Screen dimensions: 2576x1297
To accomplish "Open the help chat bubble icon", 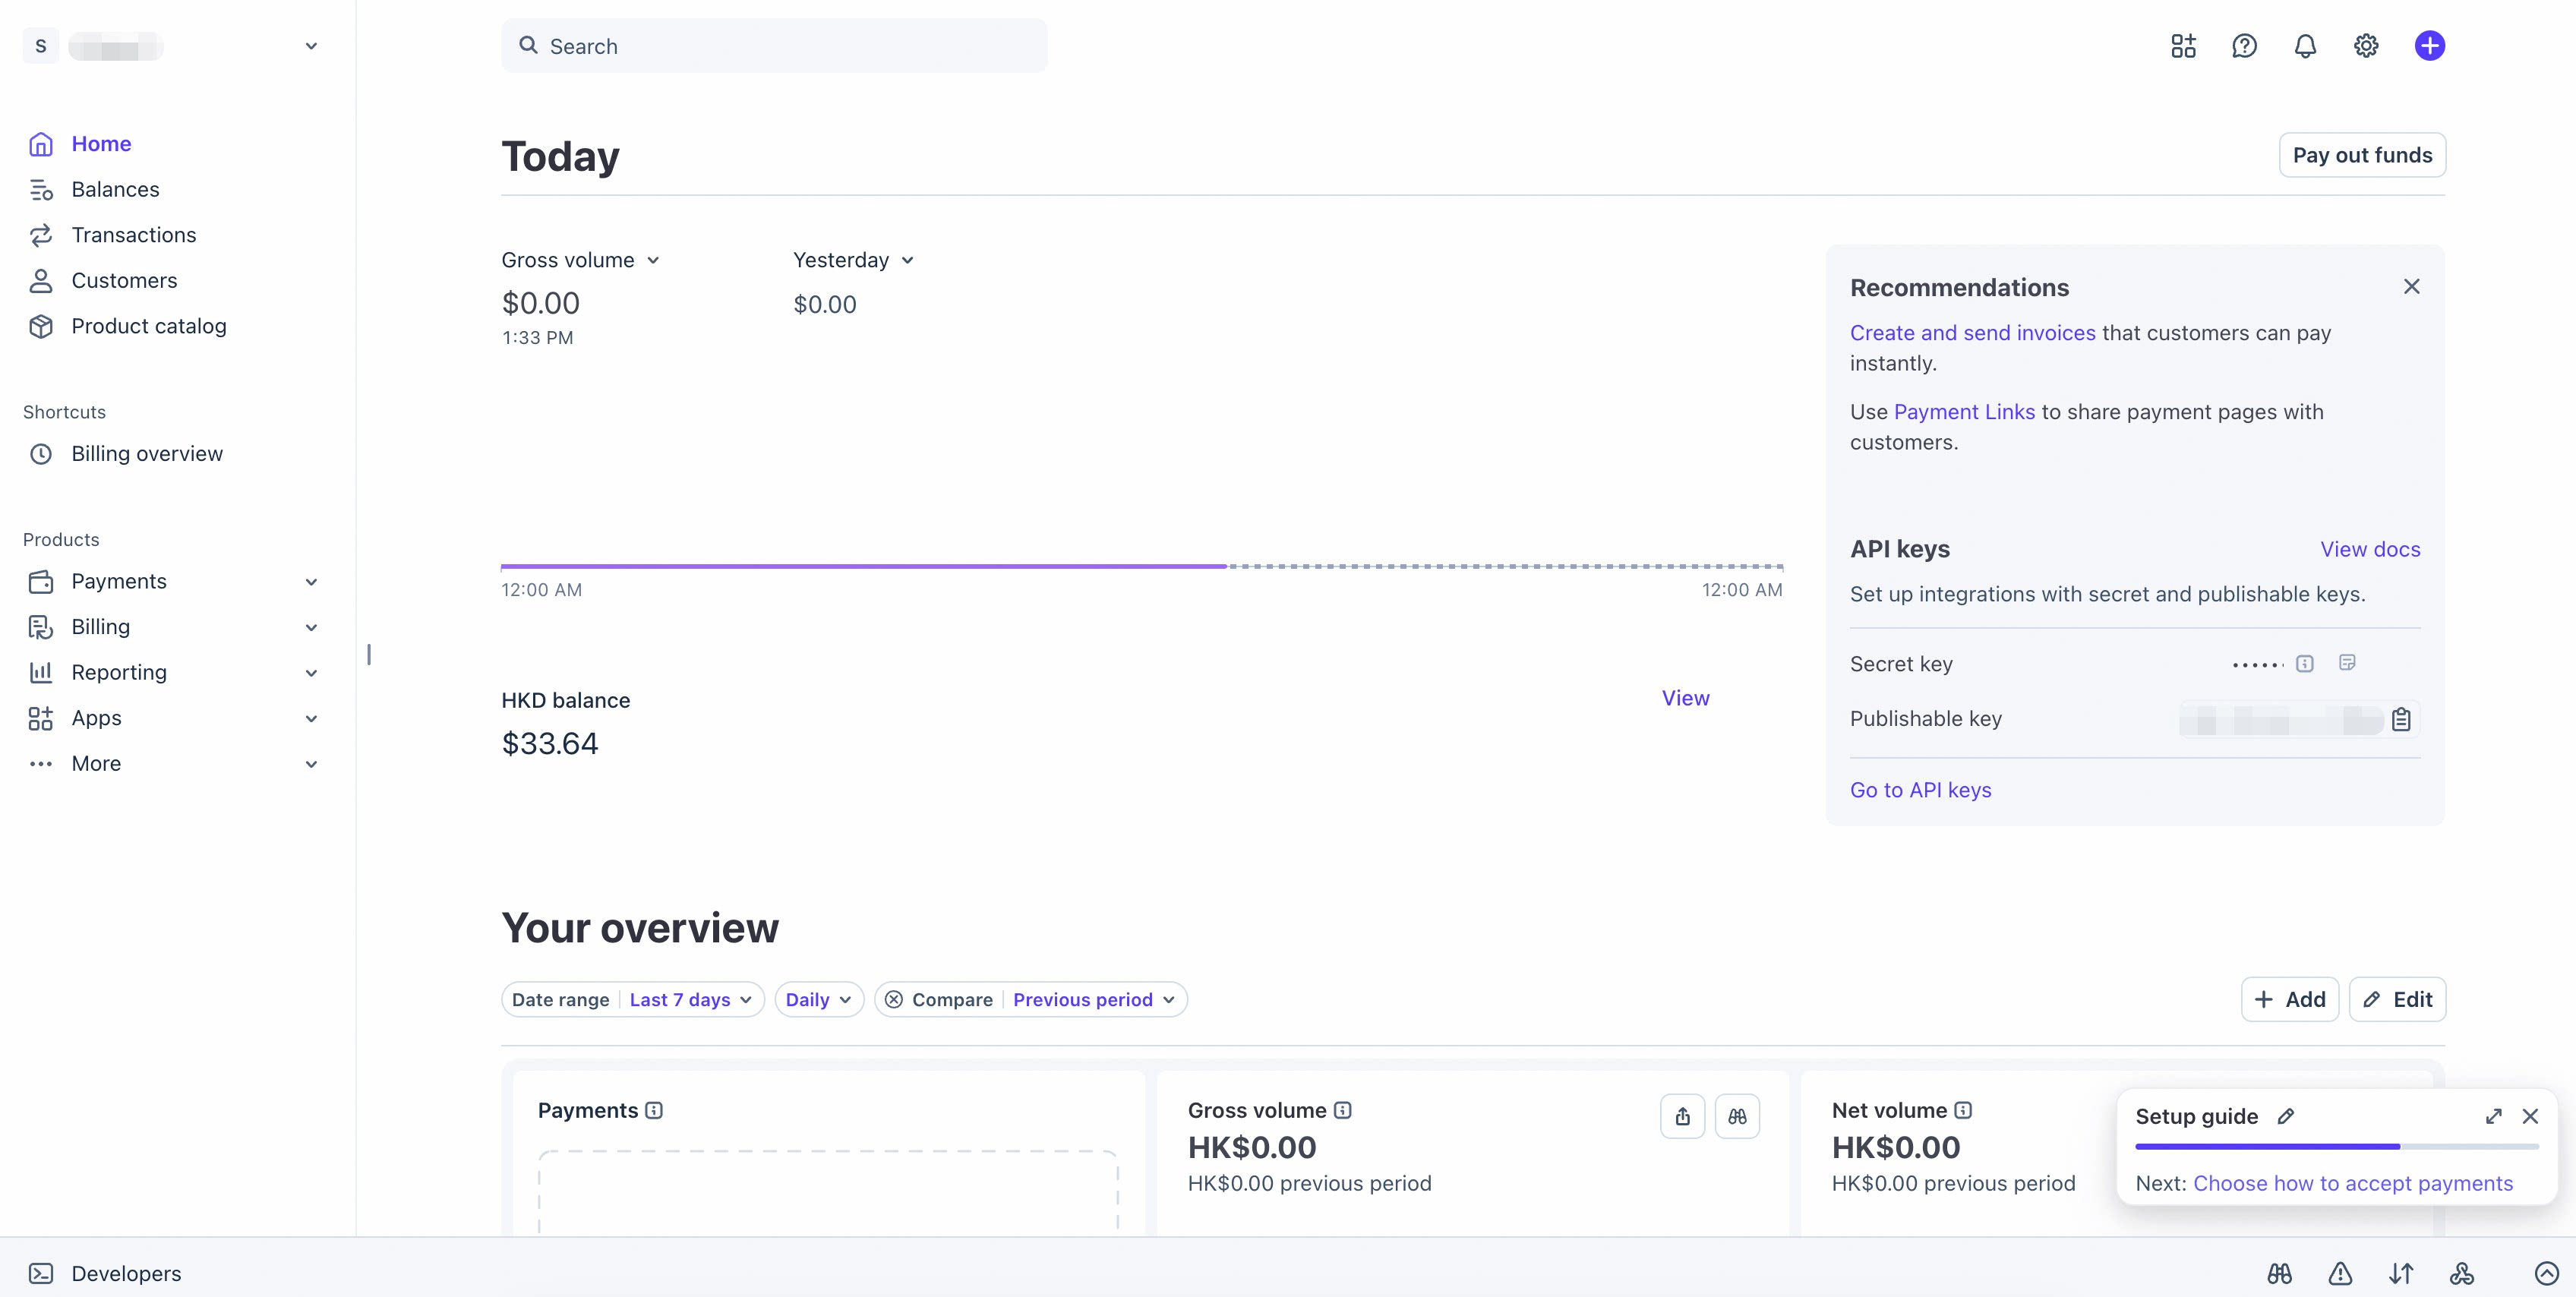I will tap(2244, 46).
